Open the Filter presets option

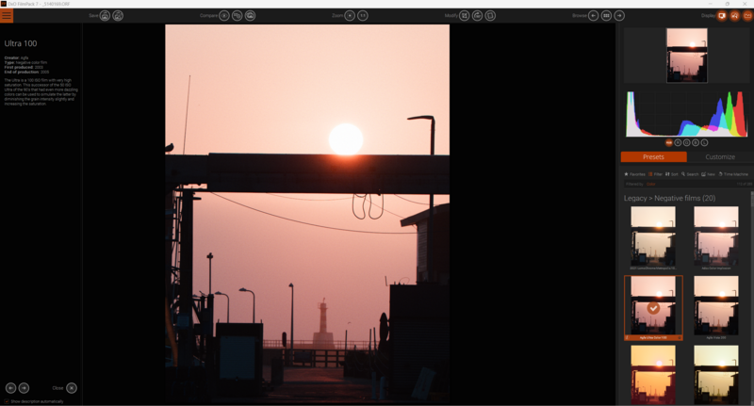pos(655,174)
